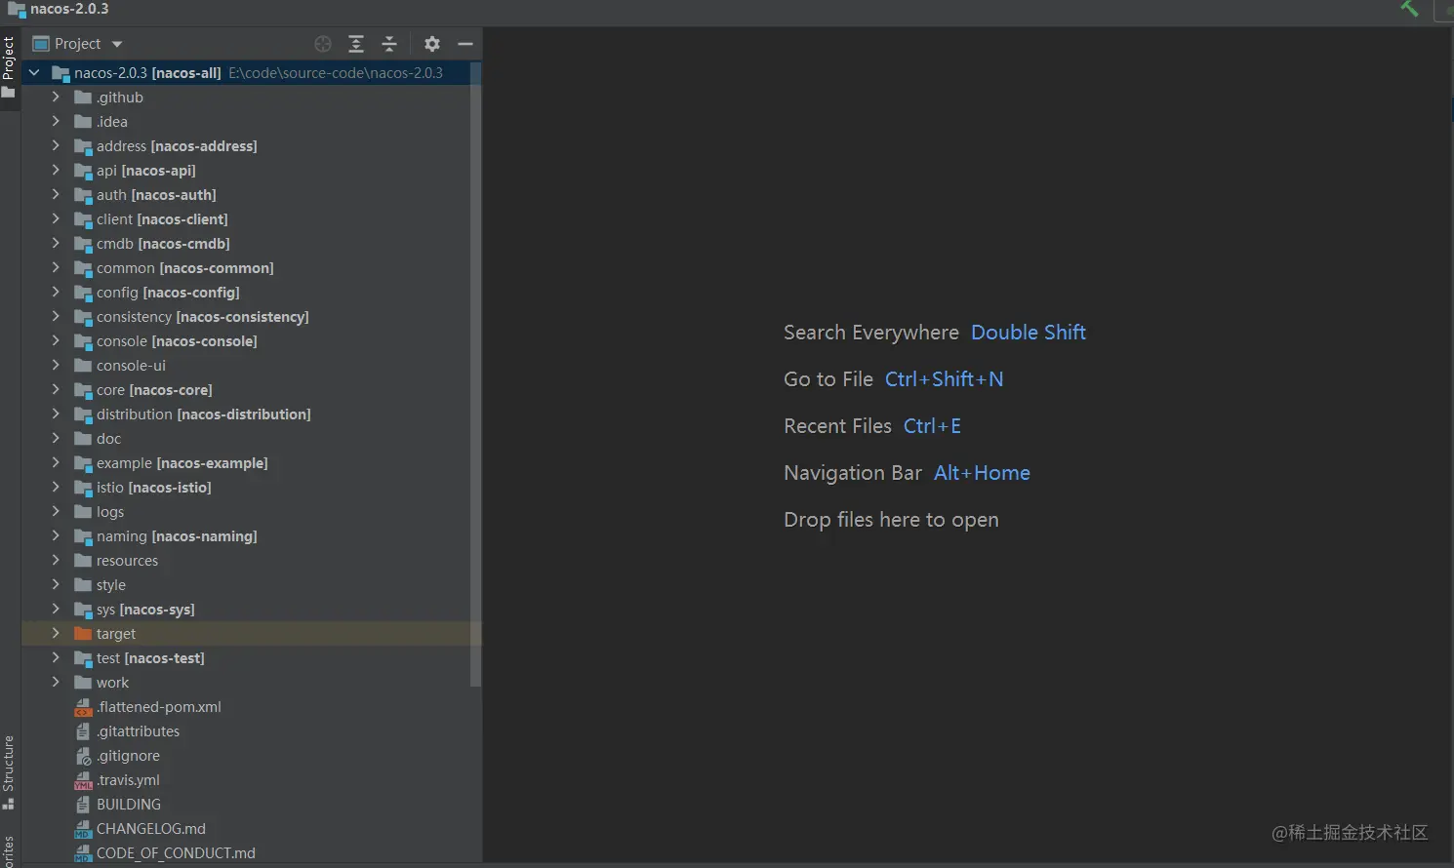Click the resources folder icon
The width and height of the screenshot is (1454, 868).
pyautogui.click(x=83, y=561)
